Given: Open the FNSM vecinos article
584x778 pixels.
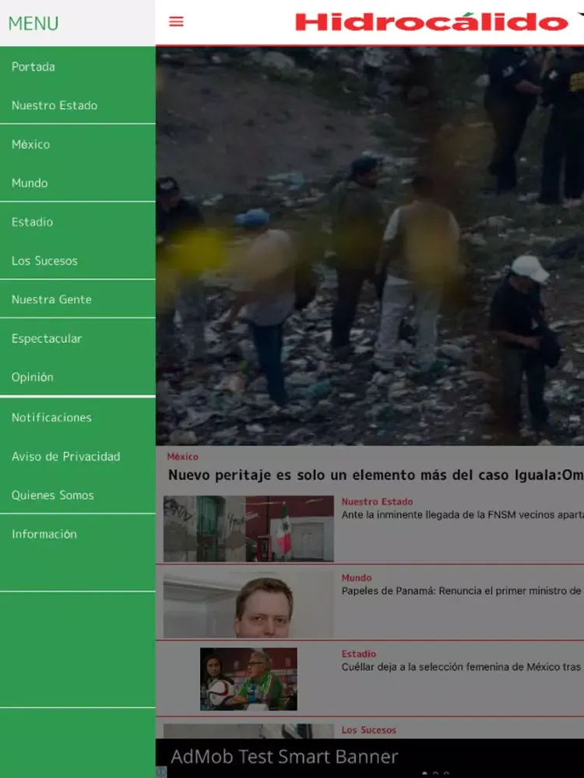Looking at the screenshot, I should click(x=463, y=515).
